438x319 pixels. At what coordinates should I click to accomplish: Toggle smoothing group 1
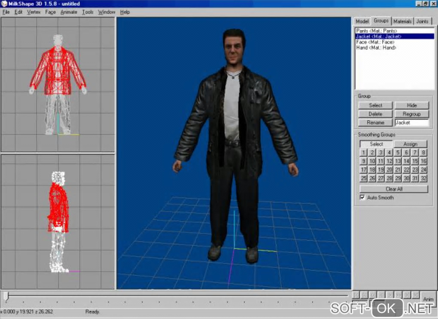363,153
